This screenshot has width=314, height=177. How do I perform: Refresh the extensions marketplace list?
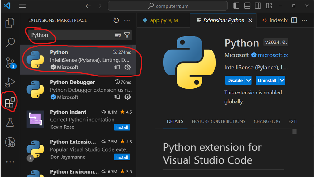coord(116,20)
